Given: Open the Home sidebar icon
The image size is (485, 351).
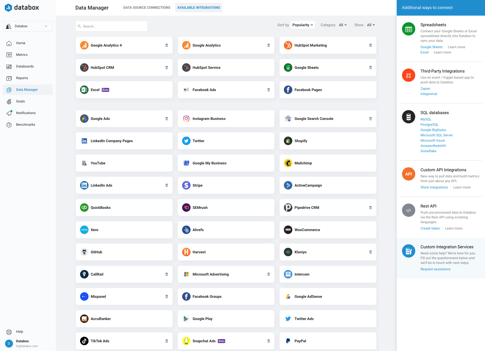Looking at the screenshot, I should click(9, 43).
